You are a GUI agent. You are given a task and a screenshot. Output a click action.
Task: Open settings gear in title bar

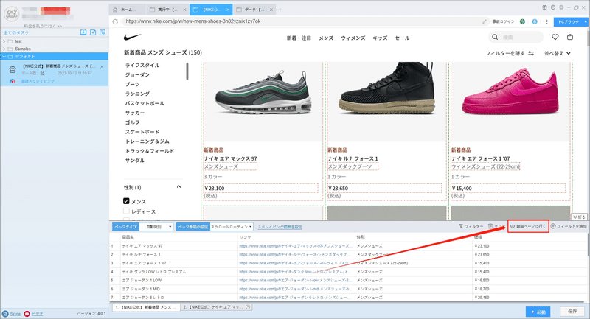(561, 7)
